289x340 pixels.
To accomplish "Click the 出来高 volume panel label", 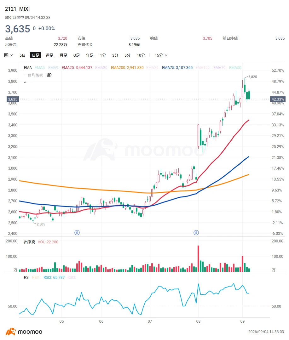I will [30, 242].
